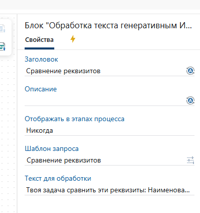200x213 pixels.
Task: Click the Текст для обработки label
Action: (x=58, y=179)
